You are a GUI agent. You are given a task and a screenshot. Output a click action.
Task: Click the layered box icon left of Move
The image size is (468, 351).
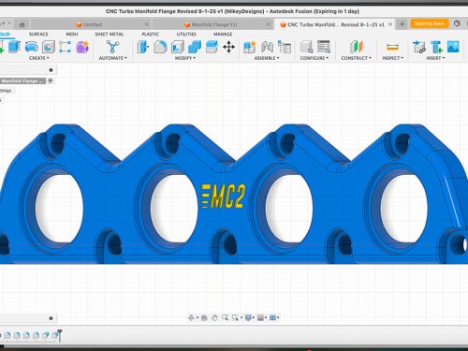point(212,47)
